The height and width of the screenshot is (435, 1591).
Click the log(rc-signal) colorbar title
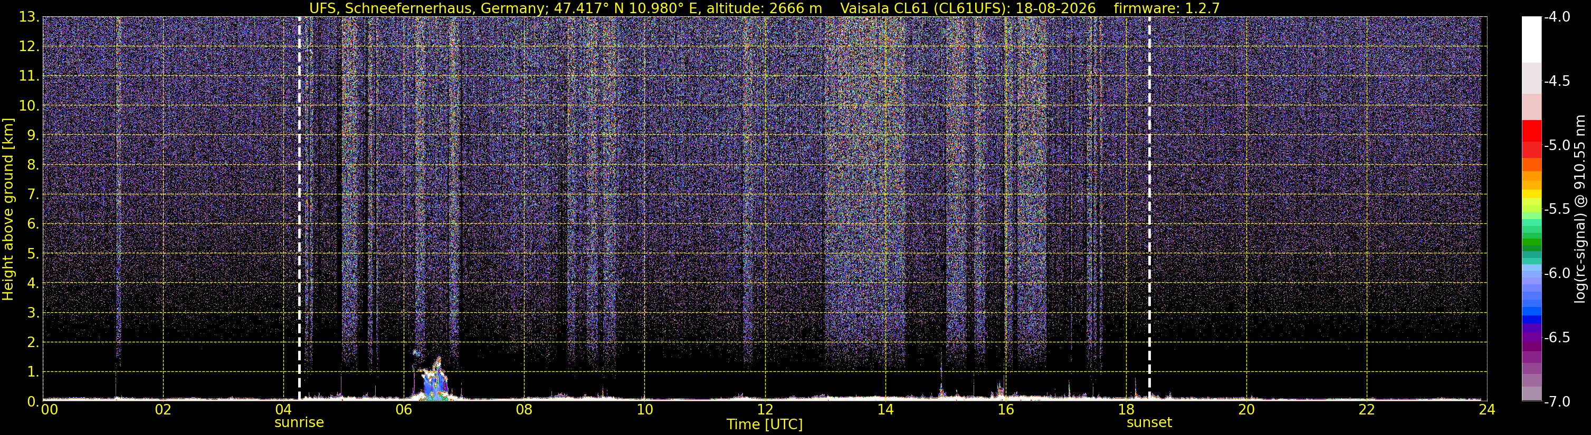click(1580, 209)
